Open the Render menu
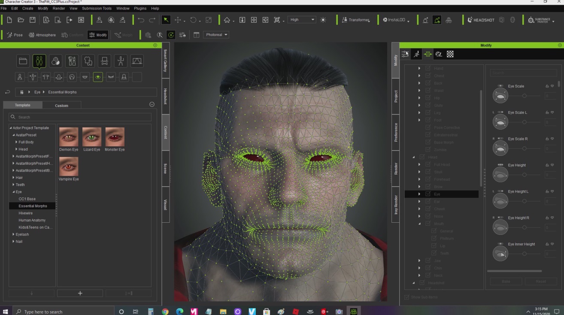 pos(59,8)
